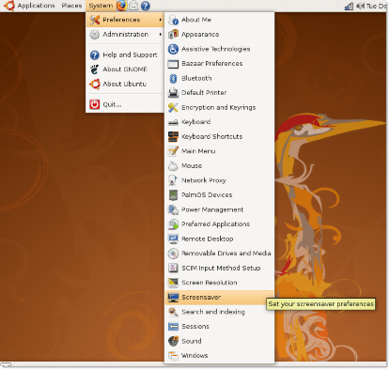The width and height of the screenshot is (390, 370).
Task: Launch Firefox from the top panel
Action: (121, 6)
